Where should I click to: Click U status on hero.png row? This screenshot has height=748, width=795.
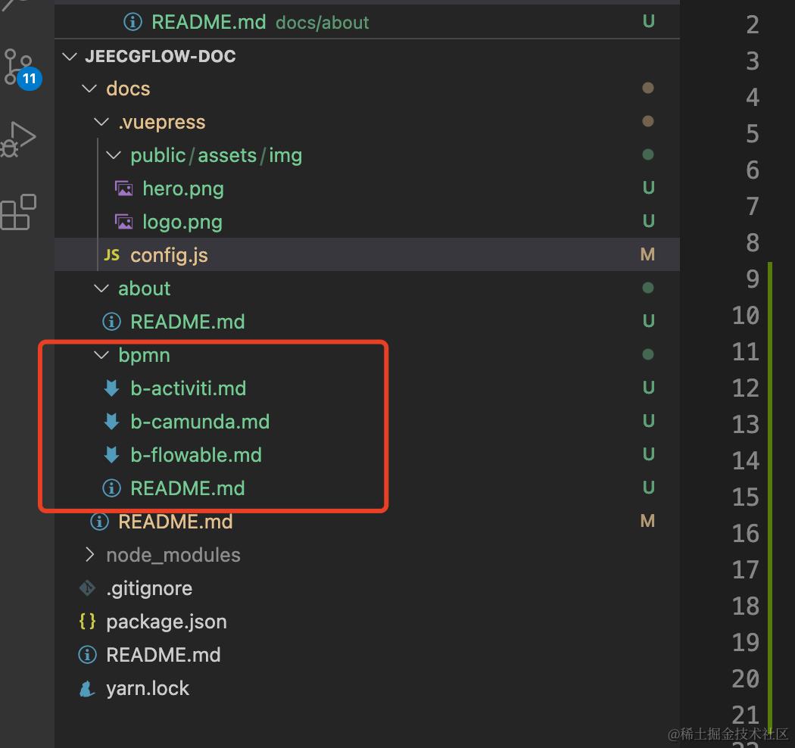648,188
